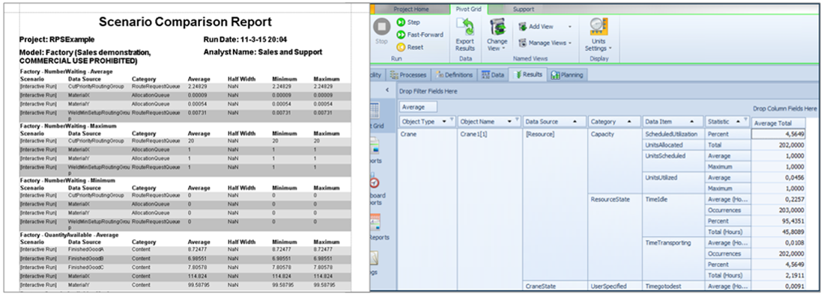Screen dimensions: 824x296
Task: Click the Units Settings icon
Action: [x=599, y=27]
